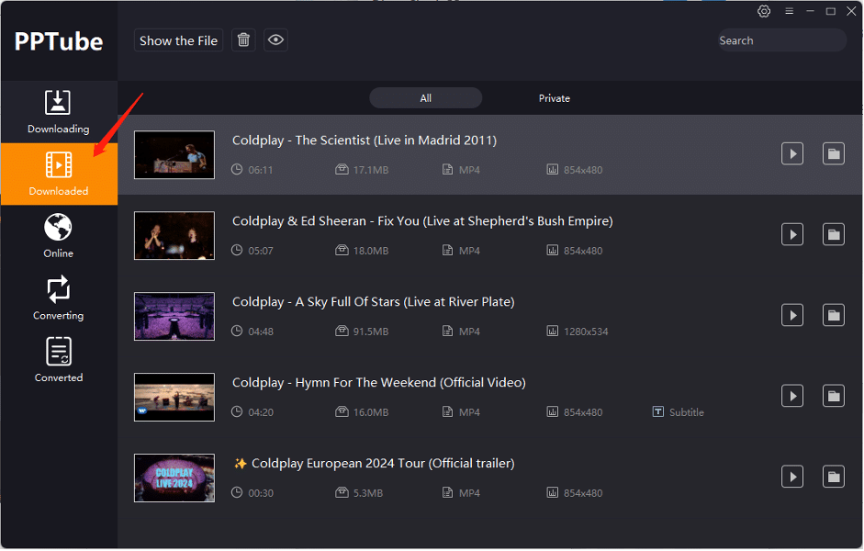This screenshot has height=551, width=864.
Task: Open the Subtitle label on Hymn For The Weekend
Action: point(678,411)
